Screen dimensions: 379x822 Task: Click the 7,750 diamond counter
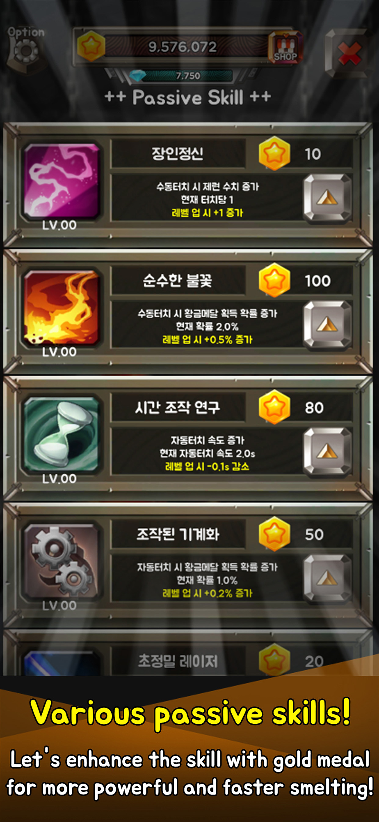188,76
